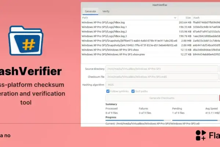Click the Source directory input field
220x147 pixels.
point(162,69)
